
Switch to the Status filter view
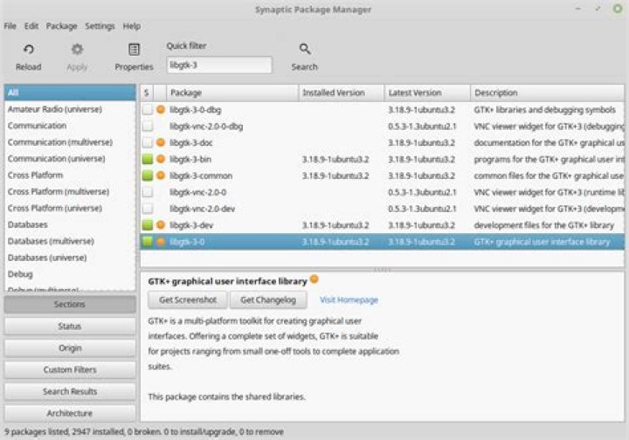pyautogui.click(x=70, y=327)
